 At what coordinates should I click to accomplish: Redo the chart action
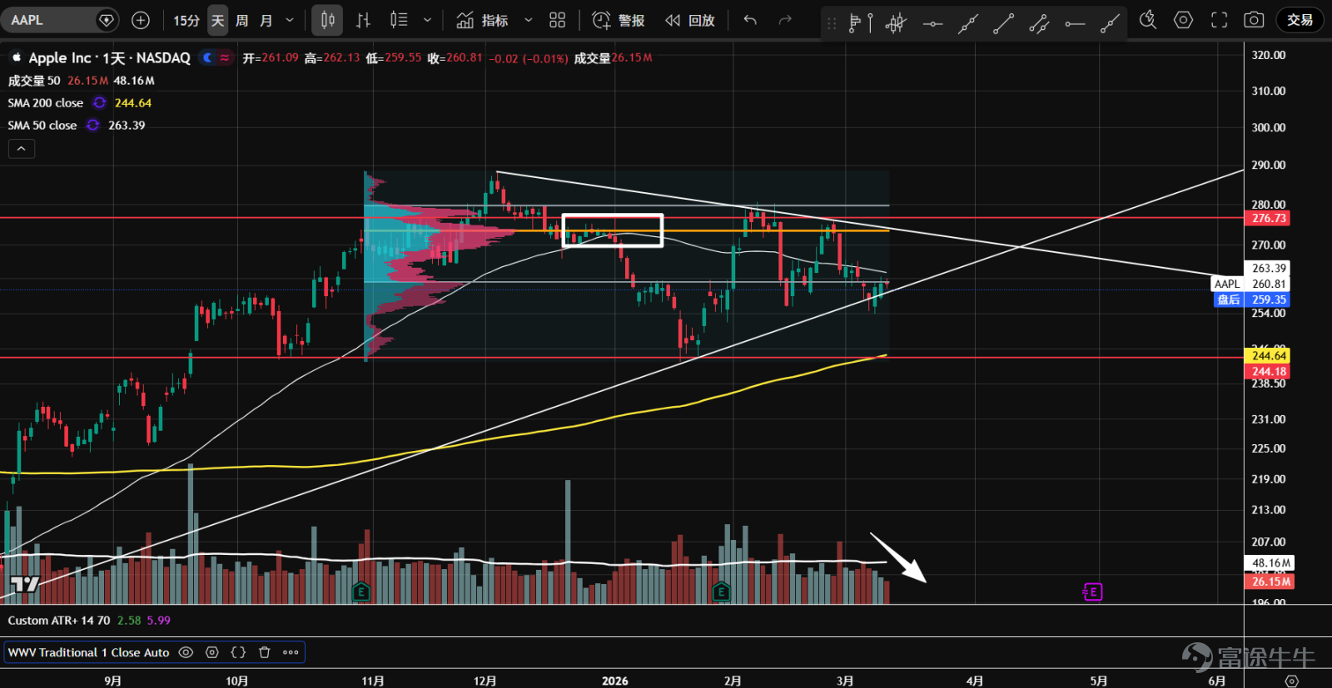tap(785, 20)
